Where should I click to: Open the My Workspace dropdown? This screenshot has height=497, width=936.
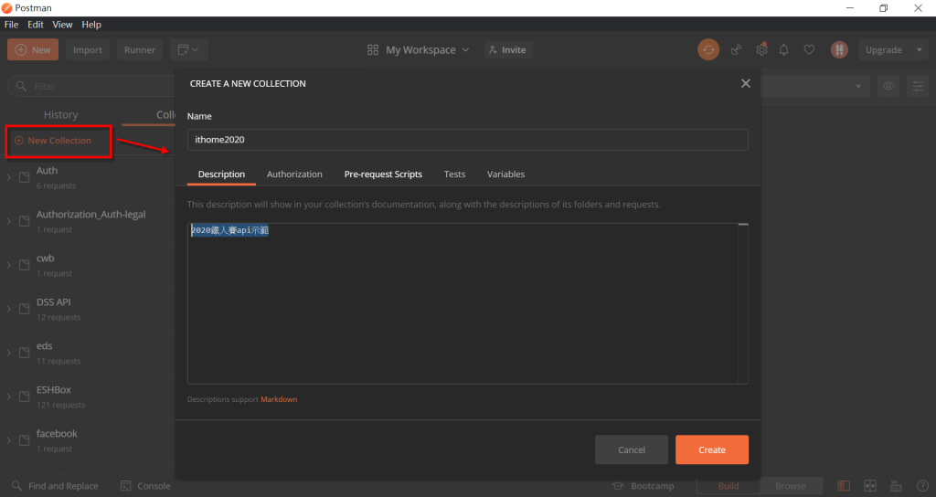point(419,50)
